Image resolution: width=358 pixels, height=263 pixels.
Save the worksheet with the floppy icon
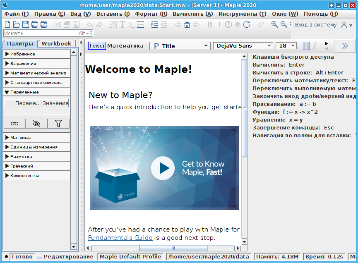pyautogui.click(x=26, y=24)
